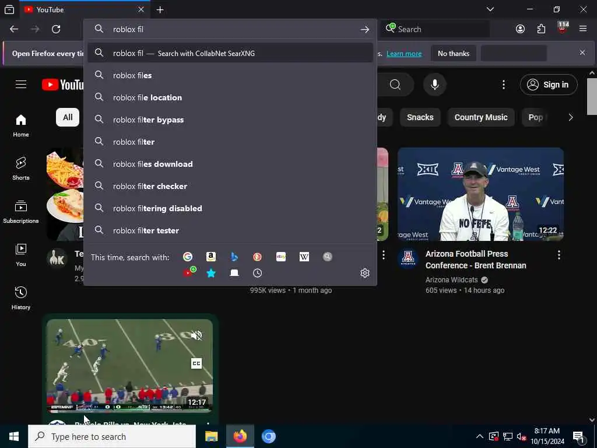This screenshot has width=597, height=448.
Task: Open YouTube Home in sidebar
Action: (21, 126)
